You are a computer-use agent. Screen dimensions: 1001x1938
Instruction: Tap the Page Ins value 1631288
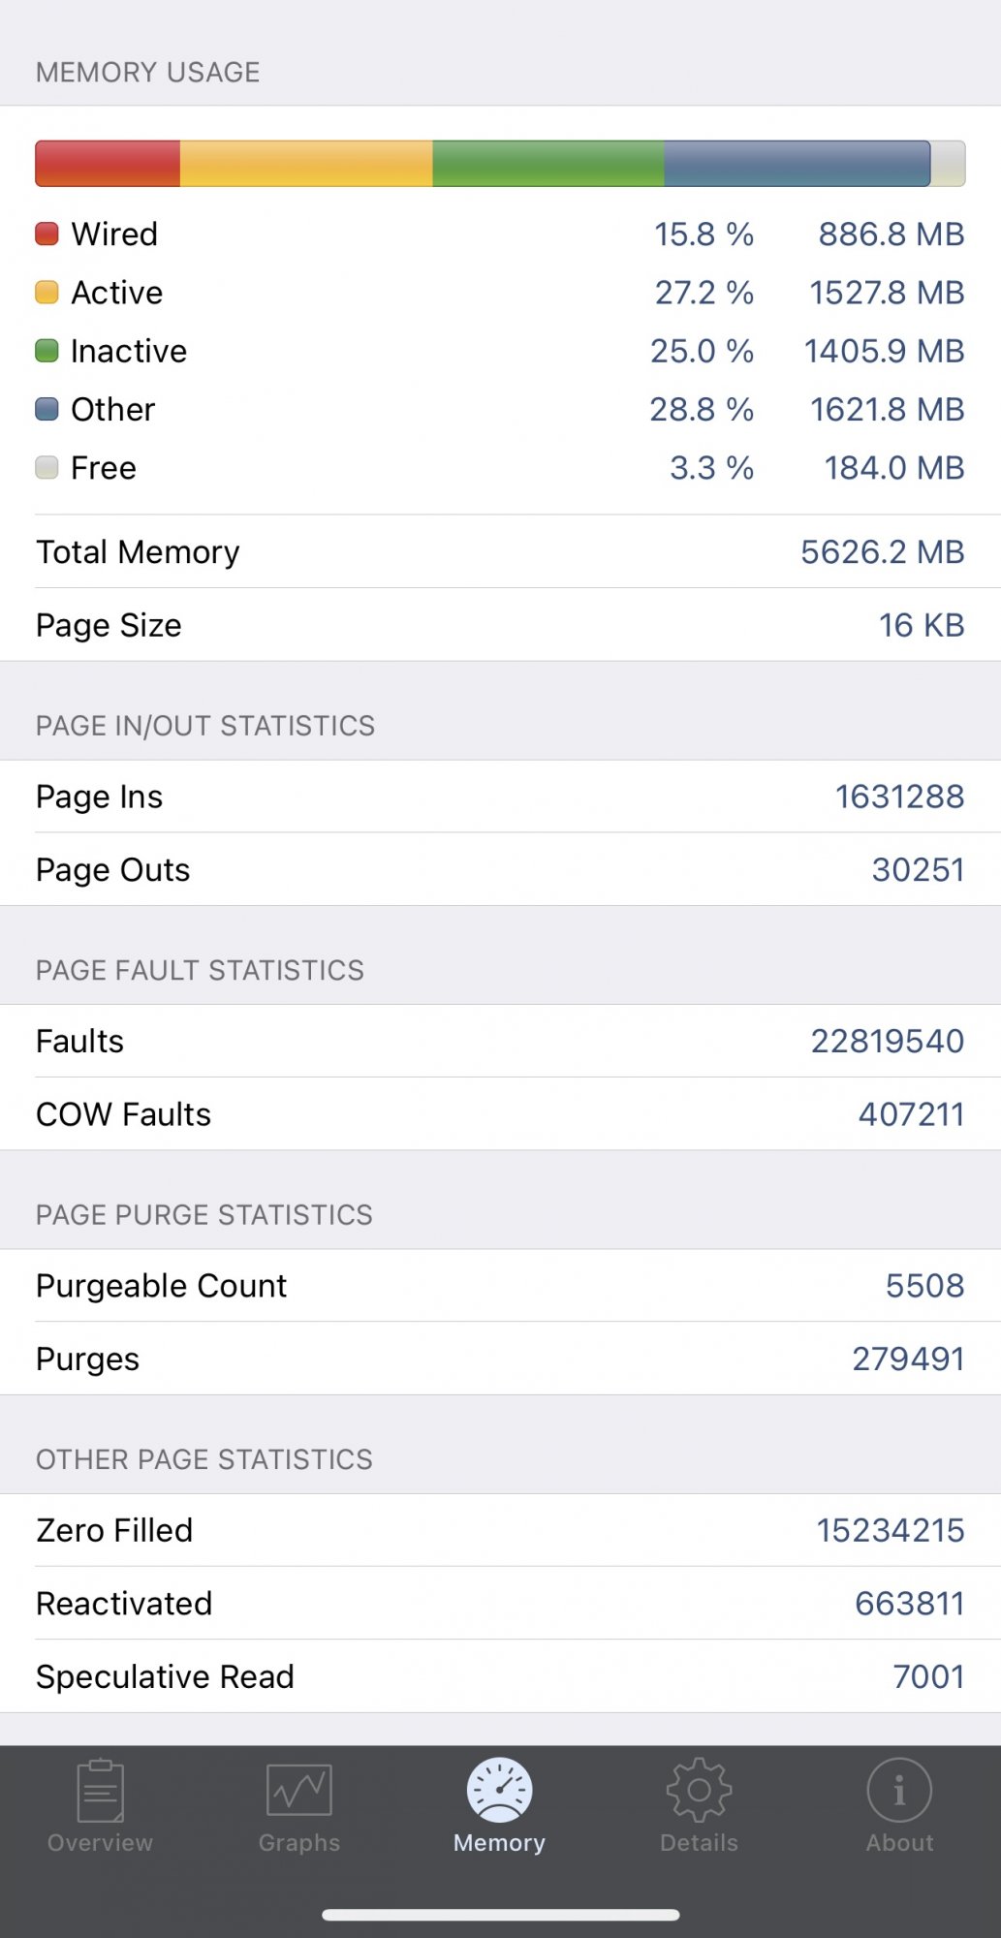click(899, 797)
